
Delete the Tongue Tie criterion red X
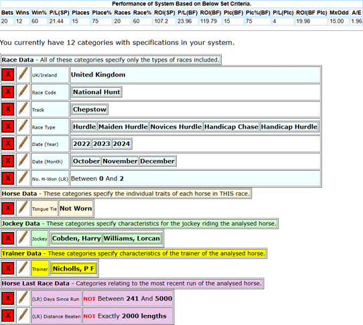(8, 208)
